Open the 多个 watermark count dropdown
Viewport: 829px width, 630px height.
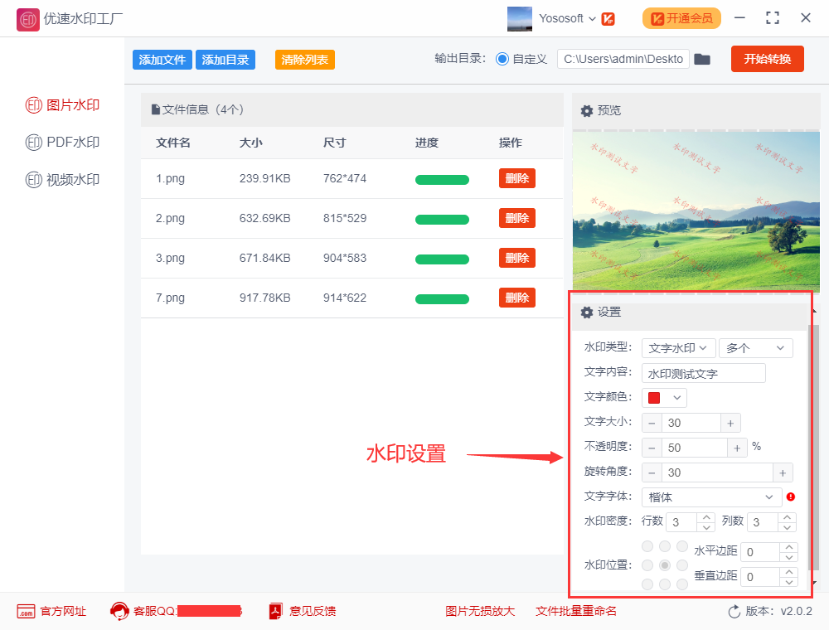pyautogui.click(x=755, y=347)
